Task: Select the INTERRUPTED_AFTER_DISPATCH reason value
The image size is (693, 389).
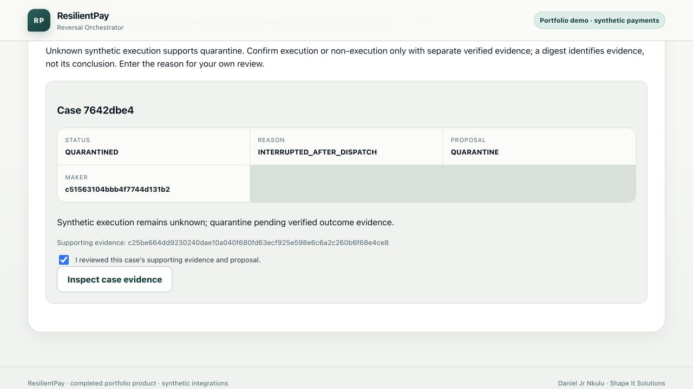Action: [317, 152]
